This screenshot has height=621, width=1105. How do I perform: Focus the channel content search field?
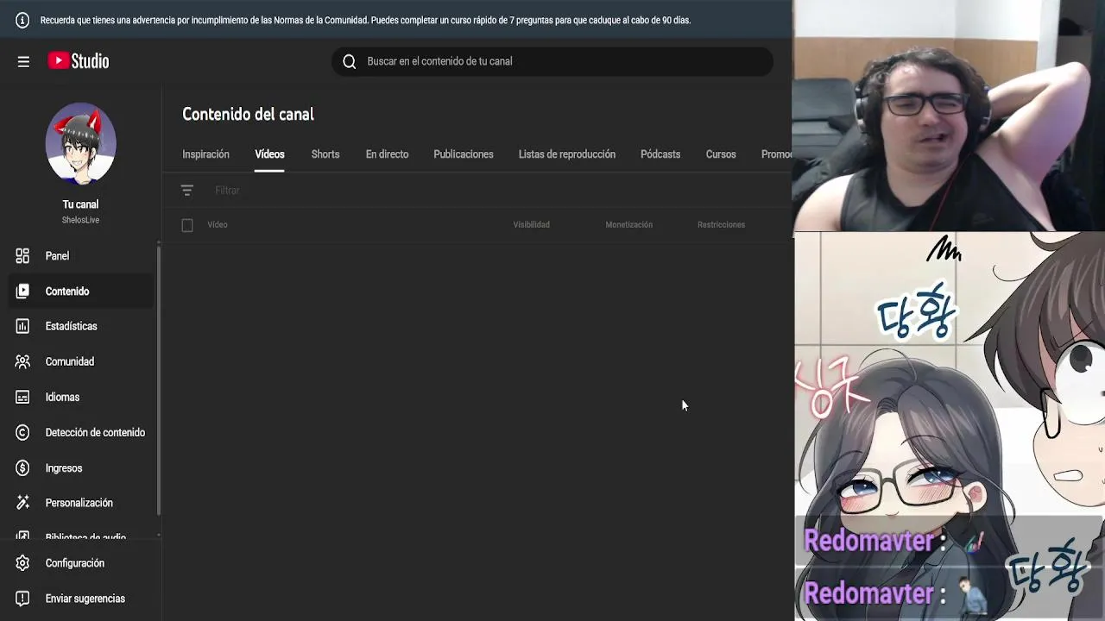(552, 61)
